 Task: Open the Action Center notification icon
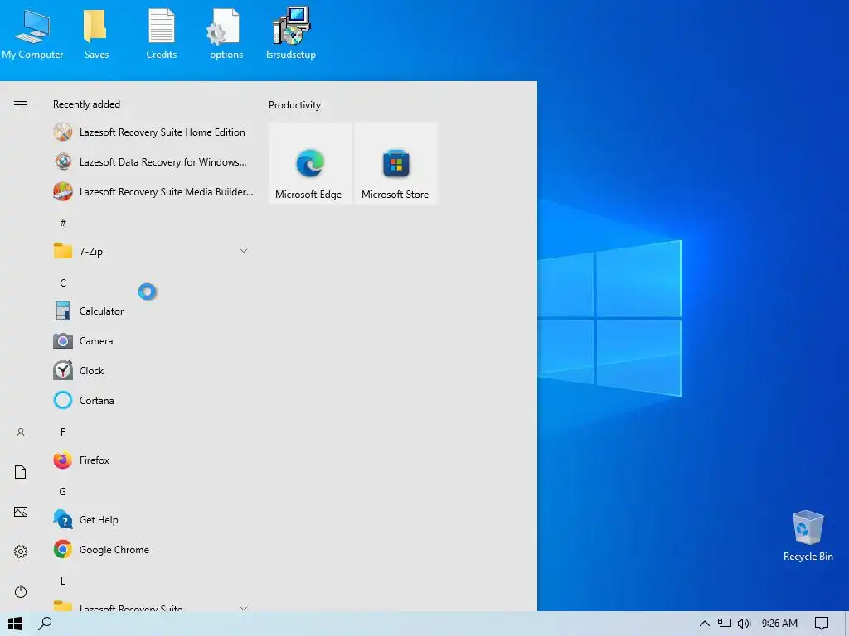coord(821,624)
